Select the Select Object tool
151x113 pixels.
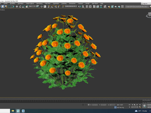point(3,7)
